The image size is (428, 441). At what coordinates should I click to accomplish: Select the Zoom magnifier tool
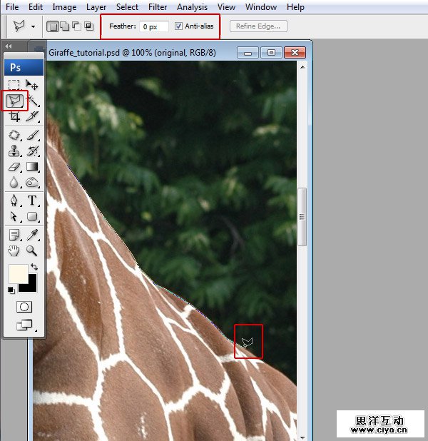pos(33,250)
